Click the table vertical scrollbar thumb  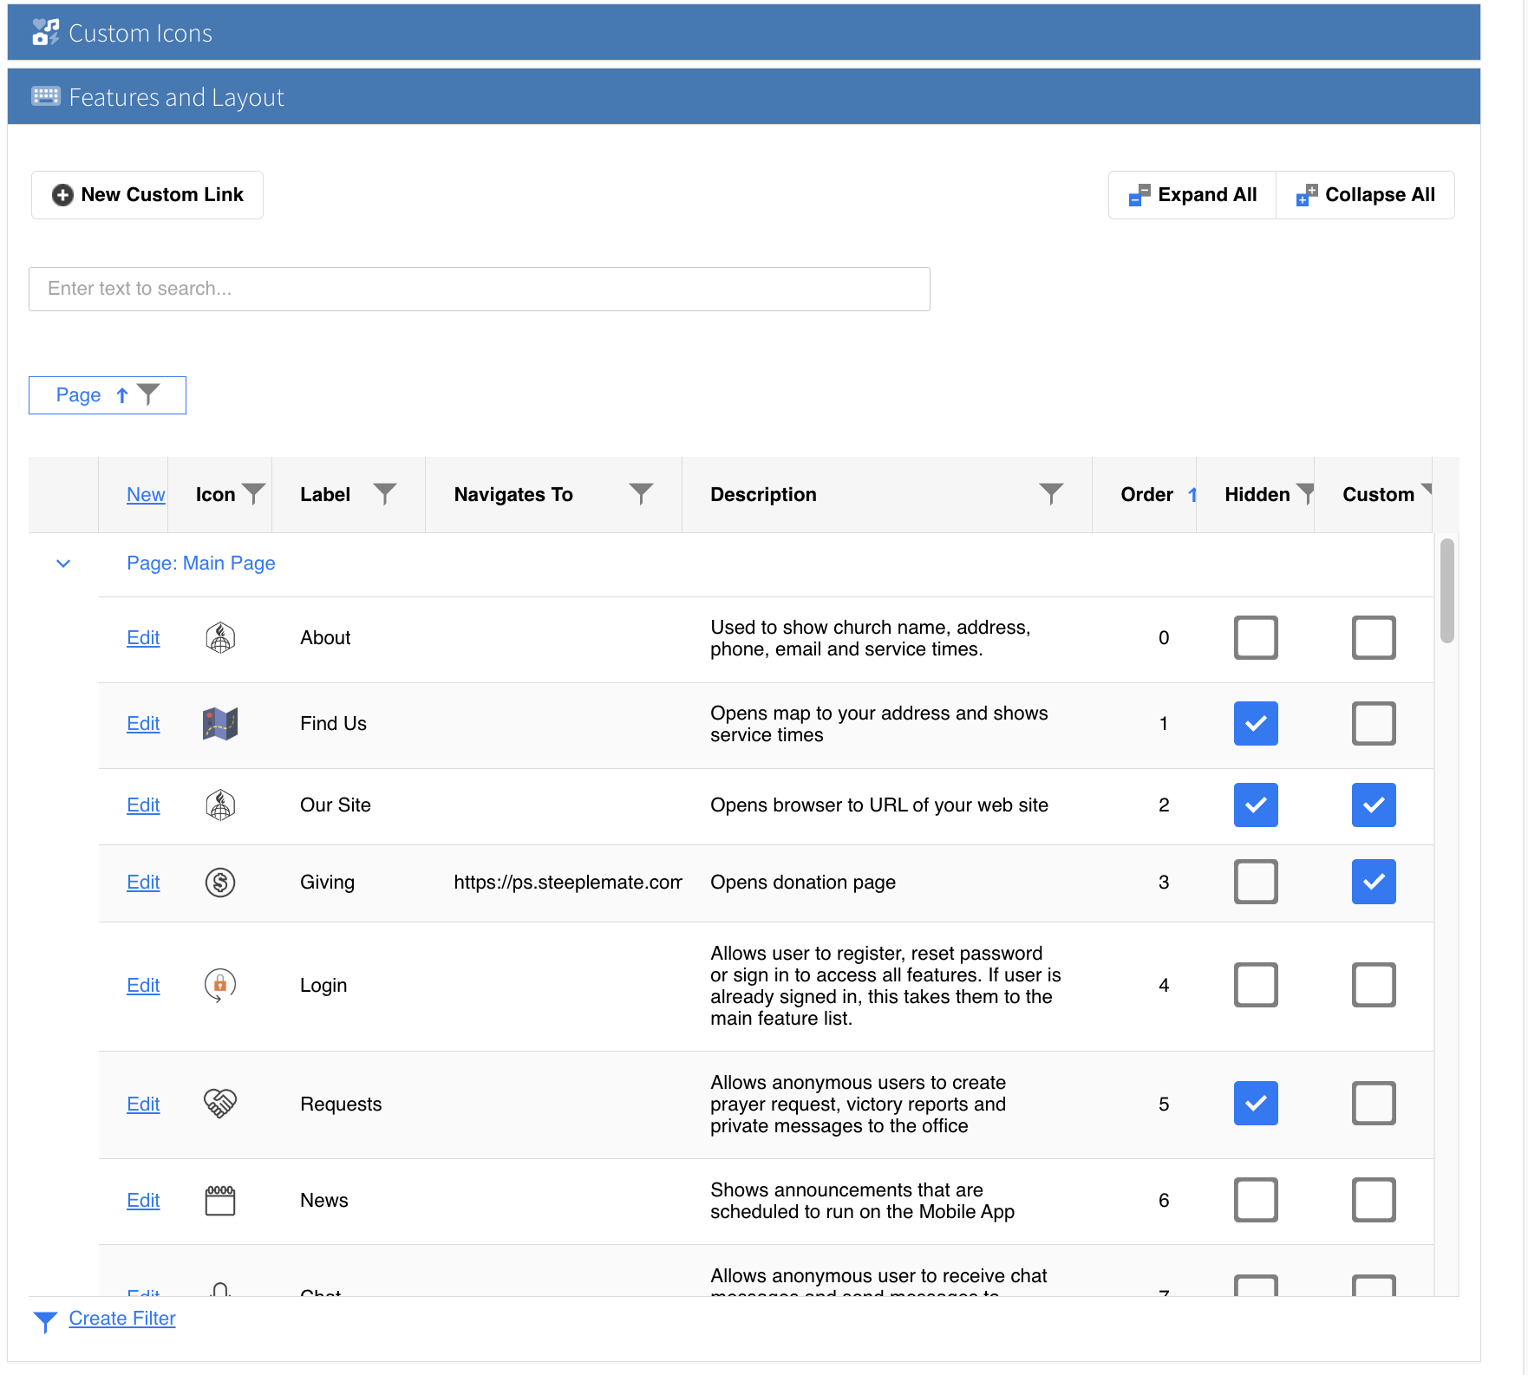[x=1446, y=590]
